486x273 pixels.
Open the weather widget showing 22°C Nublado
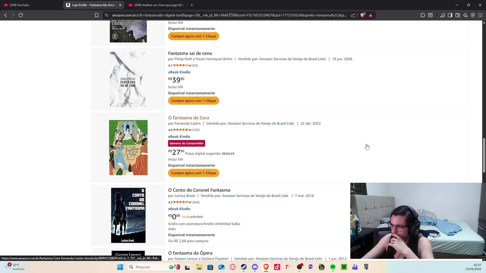(x=15, y=267)
